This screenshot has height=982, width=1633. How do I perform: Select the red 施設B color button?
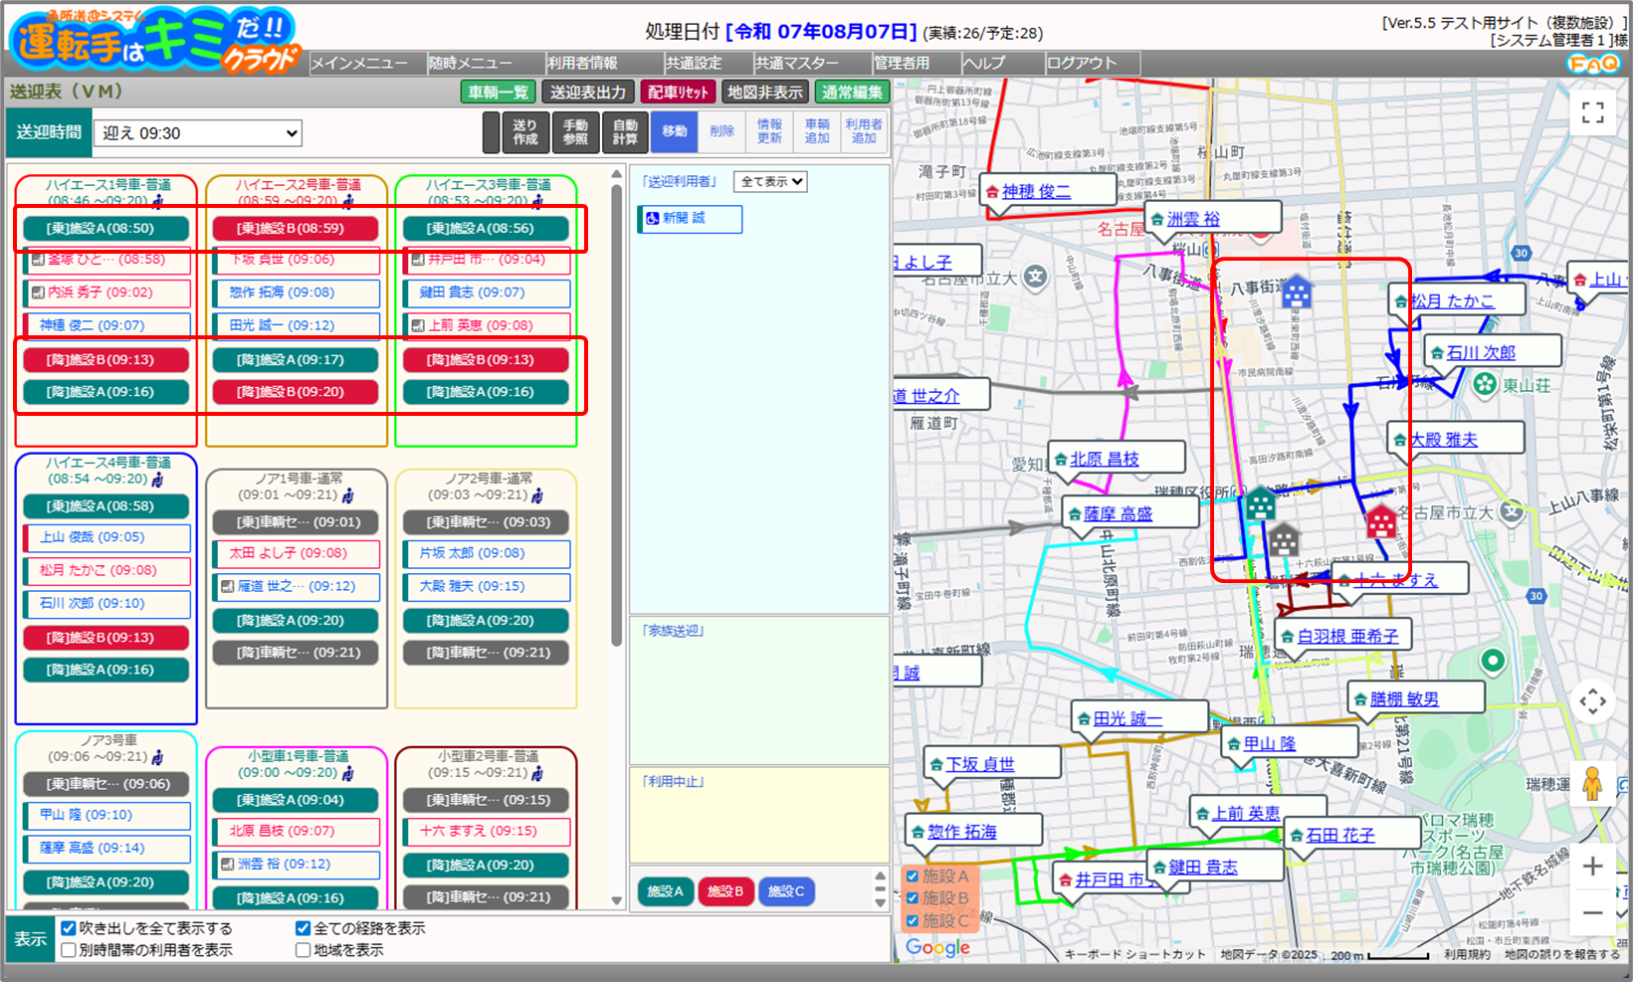tap(725, 891)
